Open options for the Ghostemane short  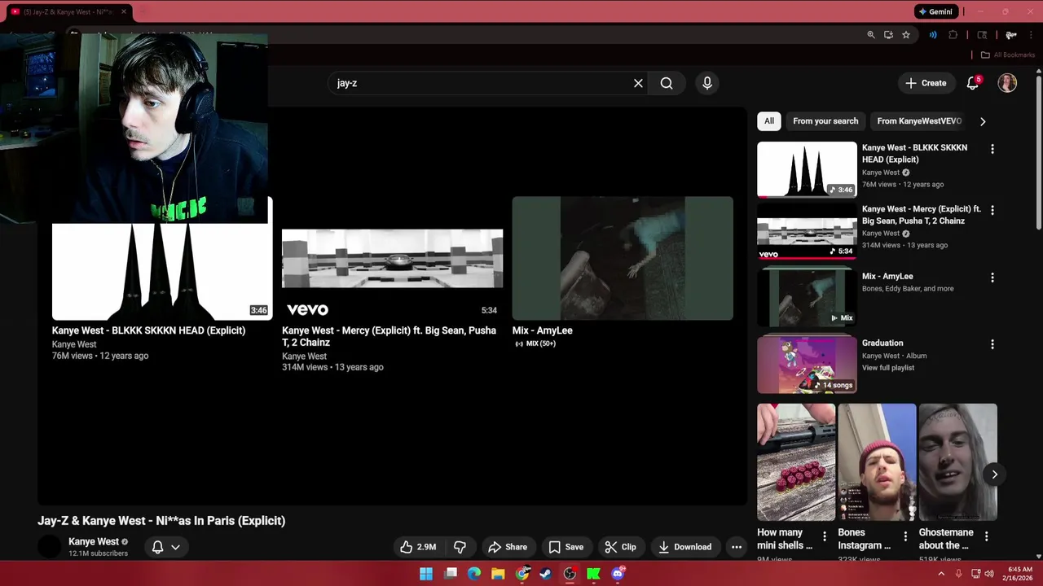click(x=987, y=536)
